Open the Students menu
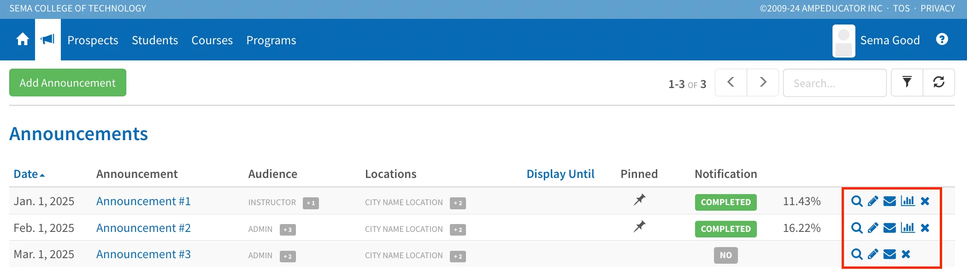The height and width of the screenshot is (272, 967). [155, 41]
